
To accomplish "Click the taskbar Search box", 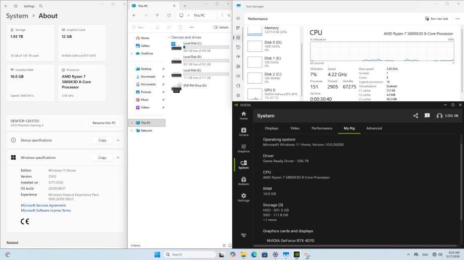I will pyautogui.click(x=190, y=254).
